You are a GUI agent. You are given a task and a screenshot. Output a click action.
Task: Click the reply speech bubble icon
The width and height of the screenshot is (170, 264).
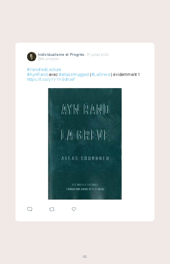pyautogui.click(x=30, y=209)
